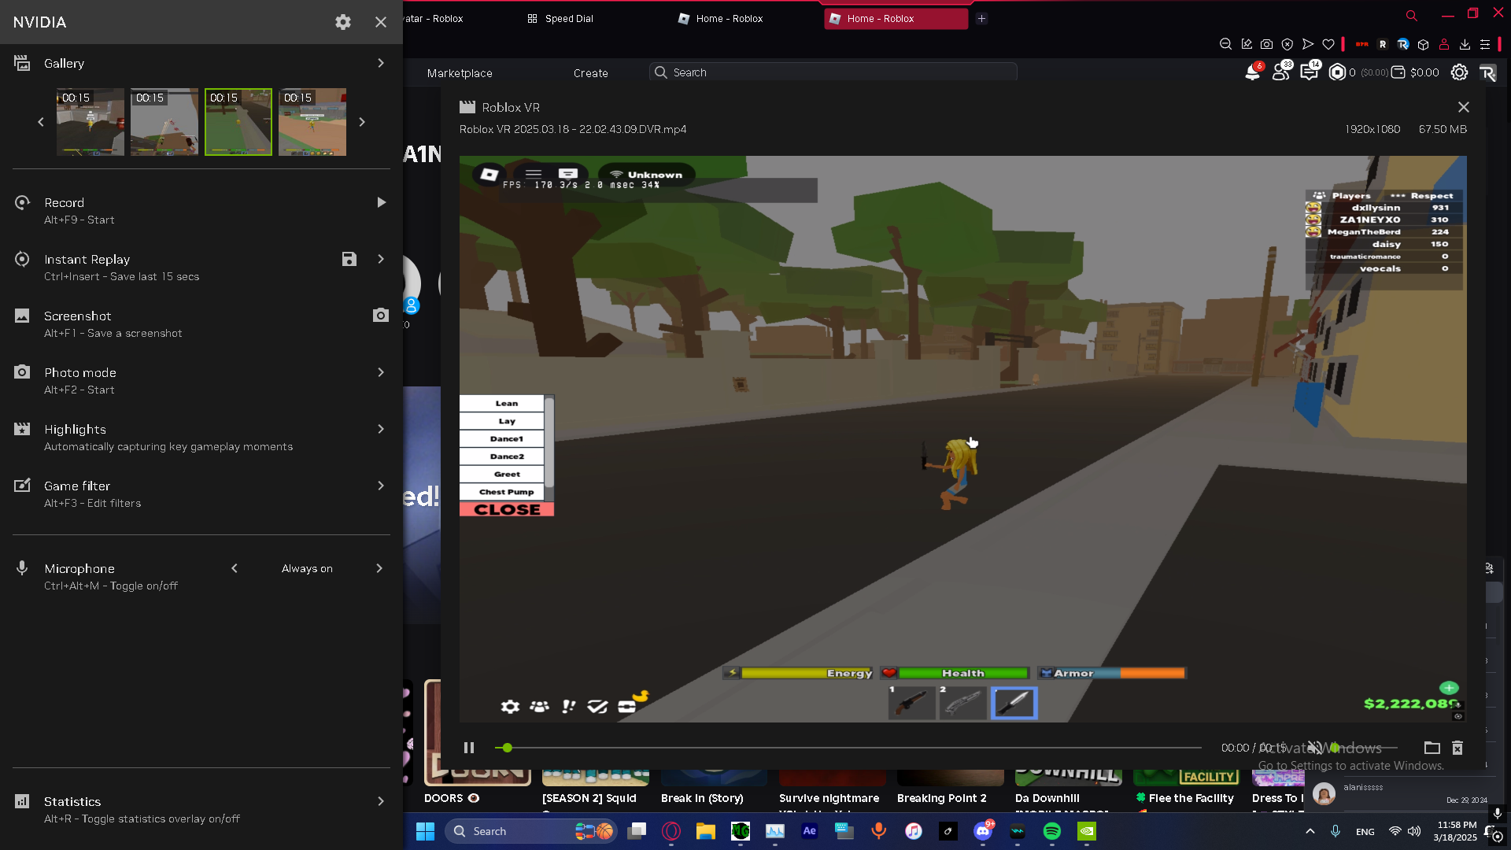Click the NVIDIA icon in the taskbar
Viewport: 1511px width, 850px height.
pyautogui.click(x=1087, y=831)
